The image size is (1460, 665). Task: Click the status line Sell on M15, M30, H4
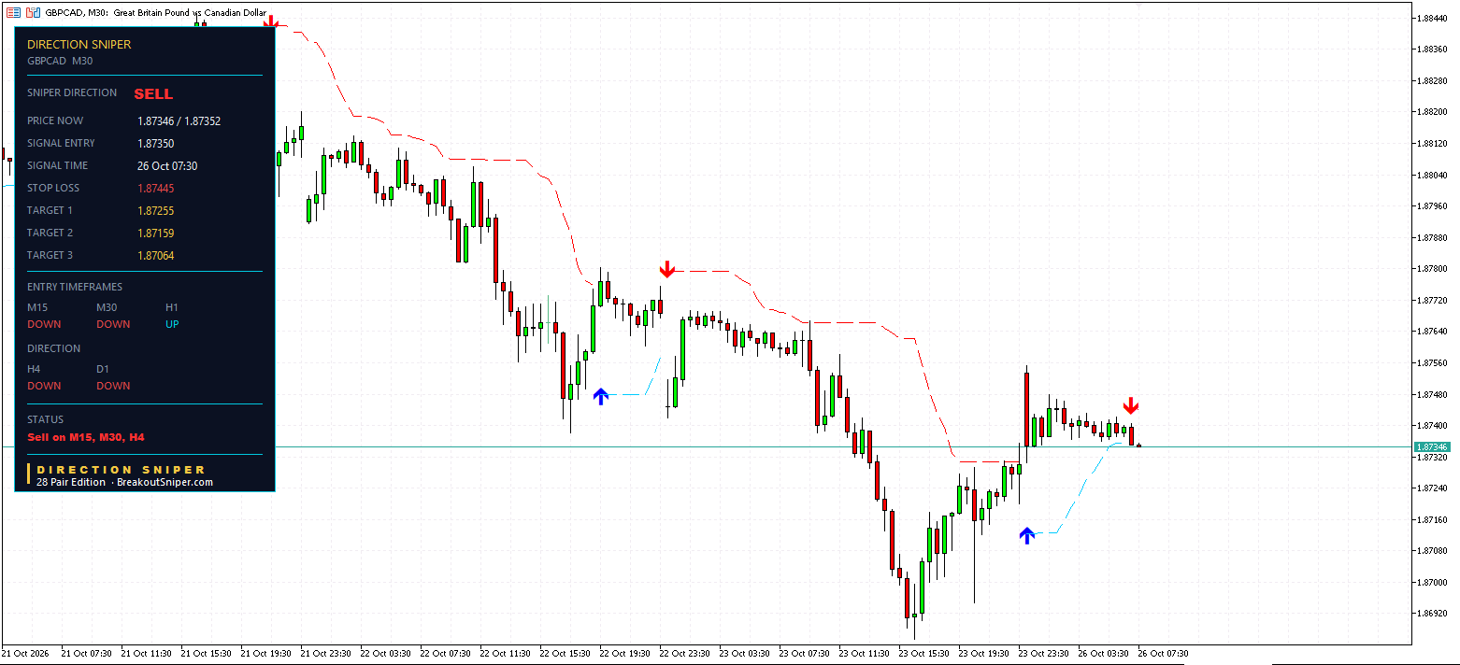86,437
